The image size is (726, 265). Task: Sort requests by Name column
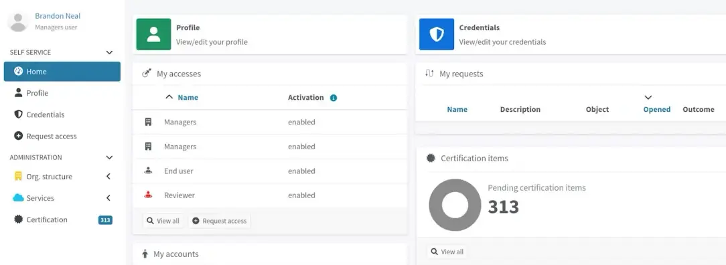pyautogui.click(x=457, y=110)
